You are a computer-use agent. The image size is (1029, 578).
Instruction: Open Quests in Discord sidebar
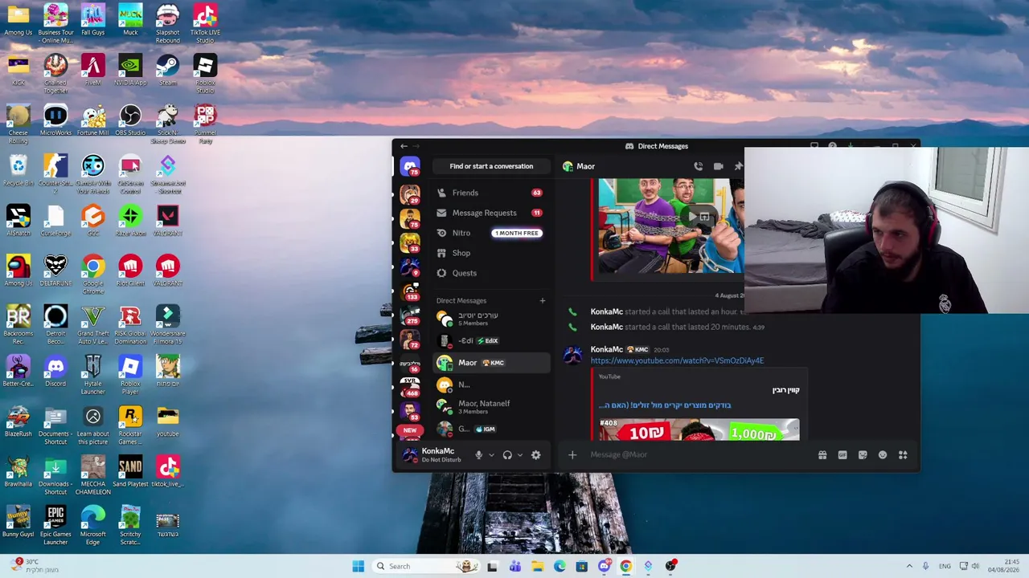[x=491, y=273]
